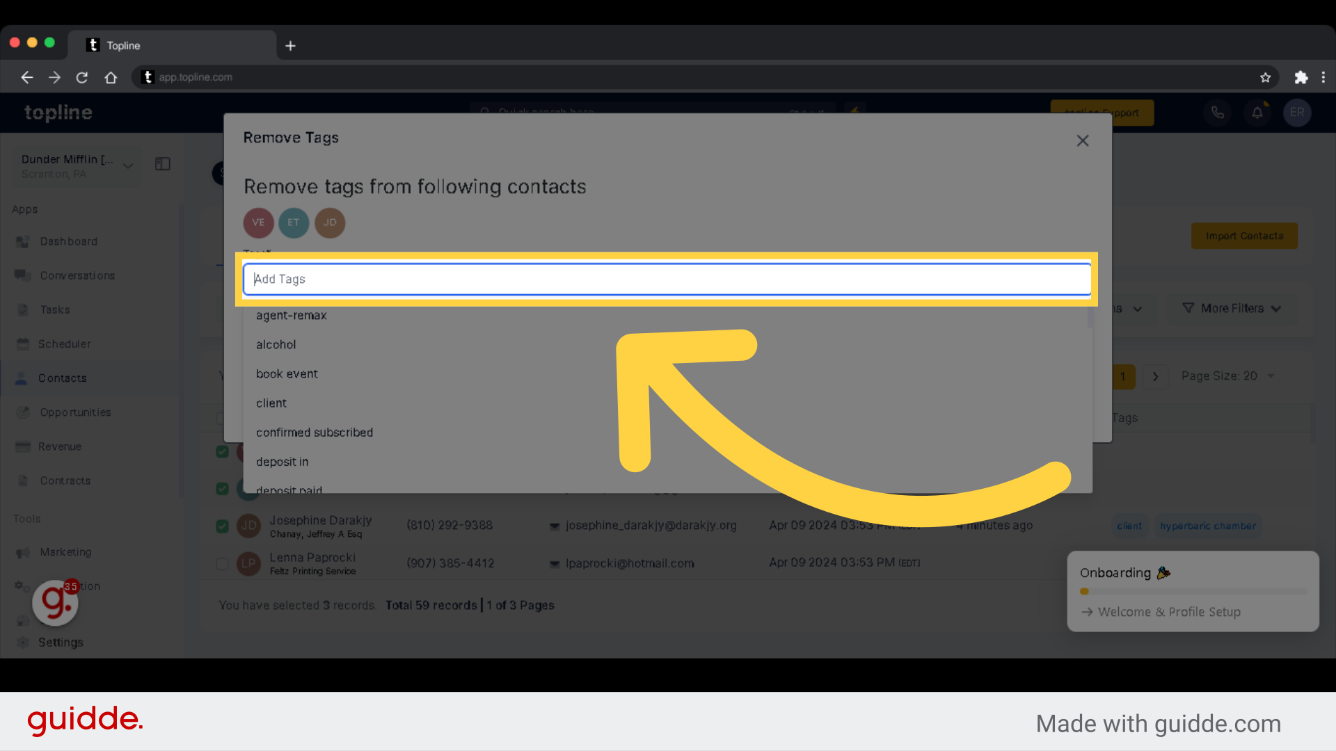This screenshot has height=751, width=1336.
Task: Toggle the ET contact avatar
Action: click(292, 223)
